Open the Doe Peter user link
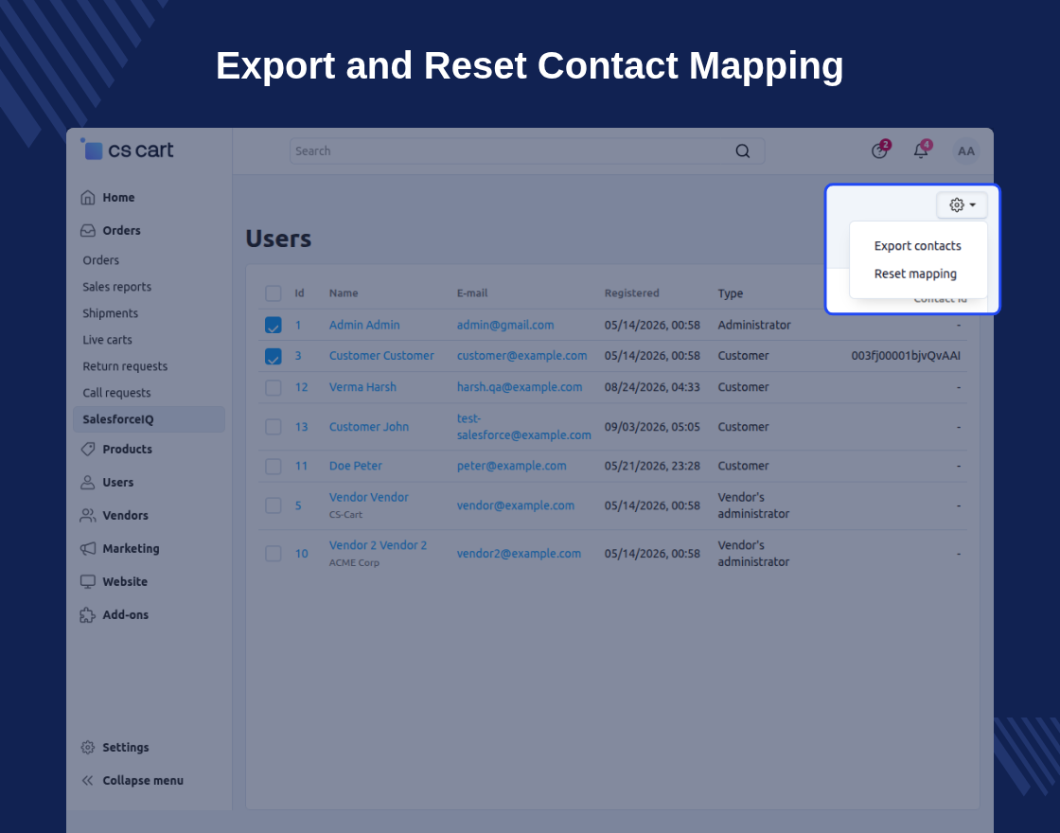 [x=356, y=465]
